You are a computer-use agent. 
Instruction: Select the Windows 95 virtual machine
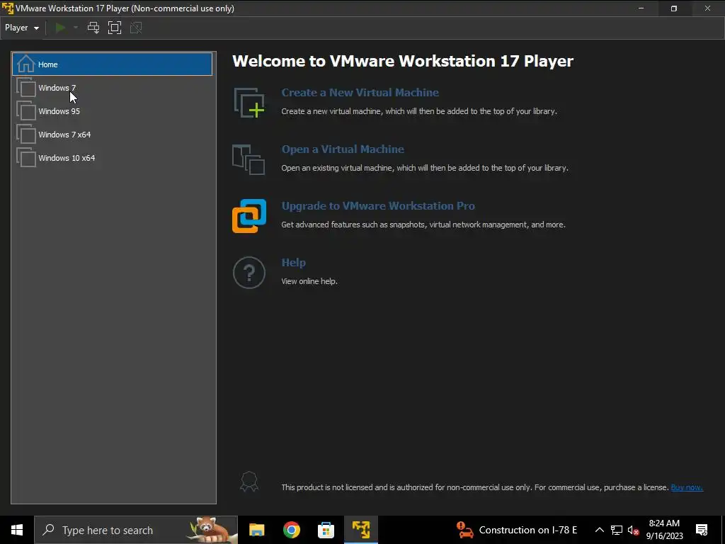click(113, 111)
